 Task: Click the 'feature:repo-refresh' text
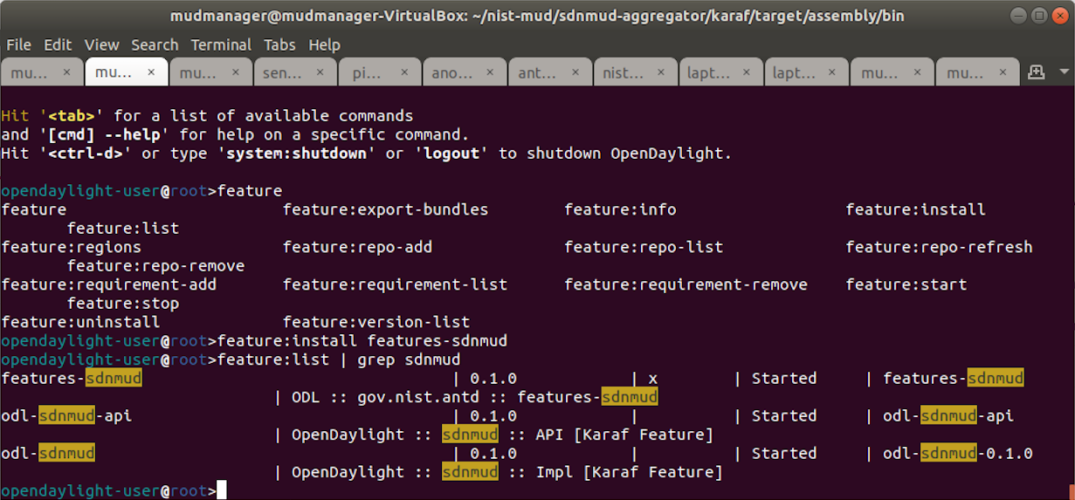point(939,247)
